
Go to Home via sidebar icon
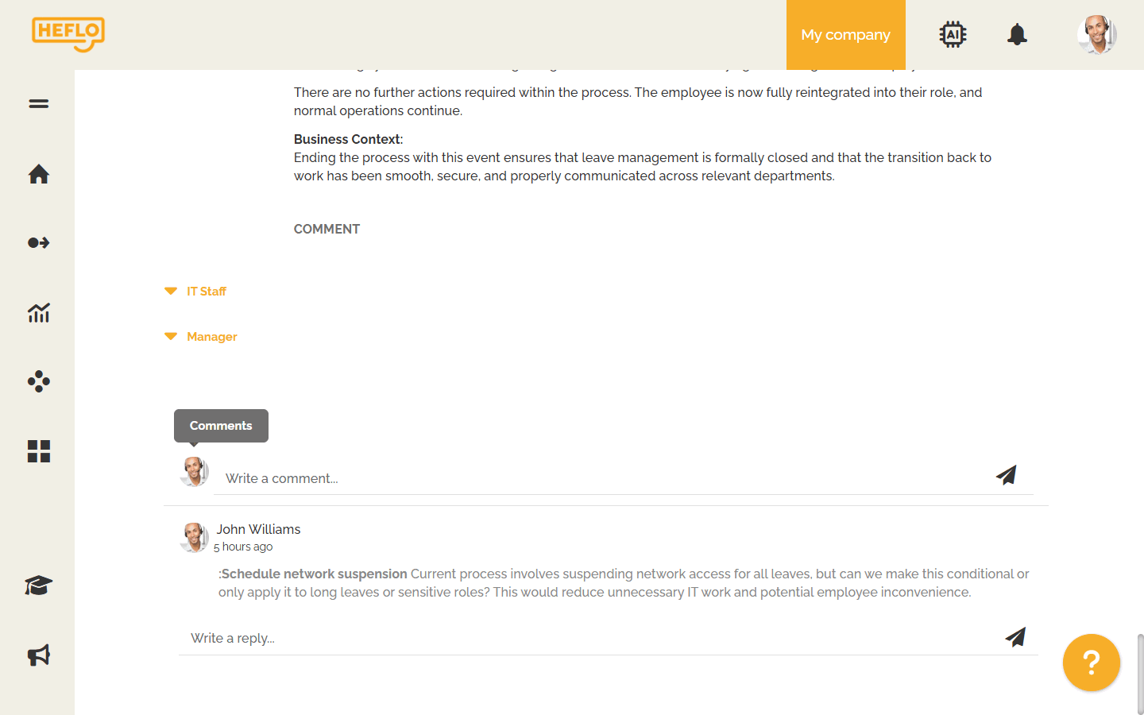point(38,174)
